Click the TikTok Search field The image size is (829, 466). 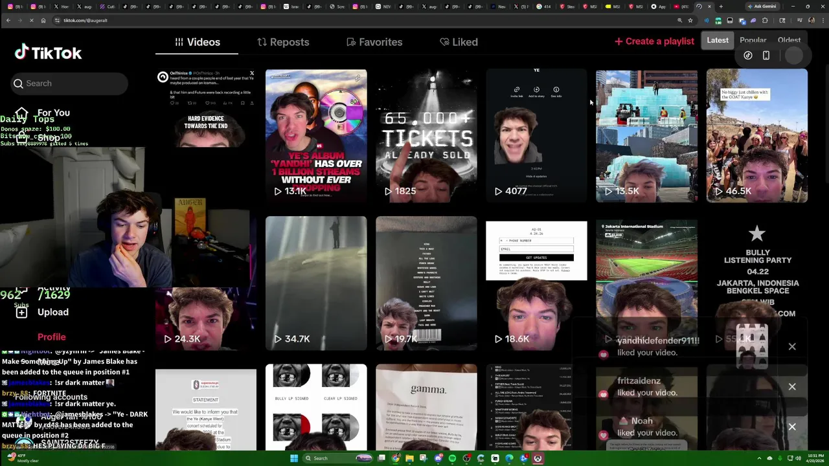pyautogui.click(x=69, y=83)
